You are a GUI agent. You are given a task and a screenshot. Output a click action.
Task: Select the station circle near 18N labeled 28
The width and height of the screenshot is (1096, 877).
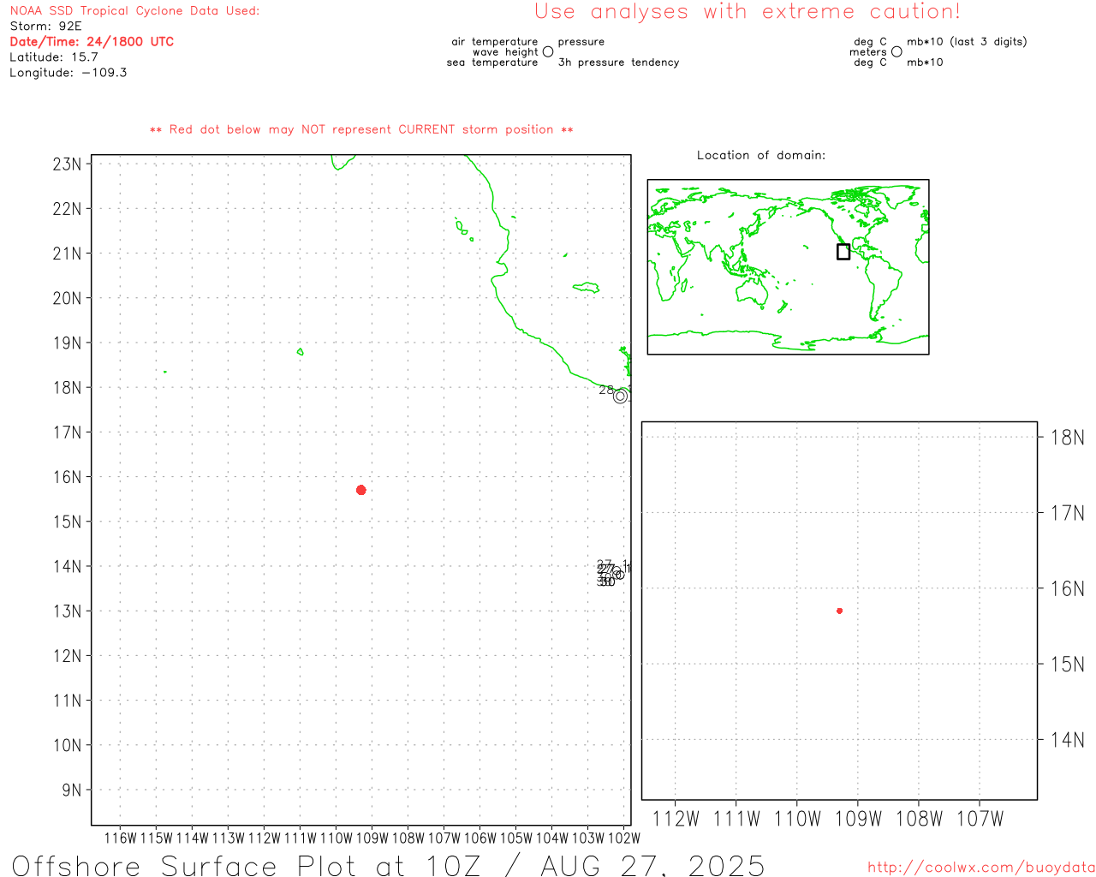[x=621, y=396]
